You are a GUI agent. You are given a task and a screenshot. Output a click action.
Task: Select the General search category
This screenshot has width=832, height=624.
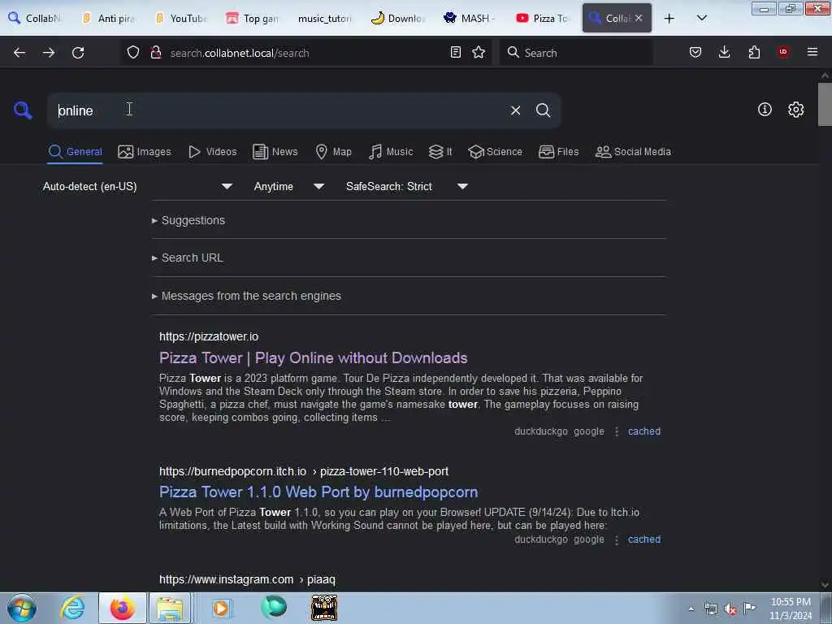(75, 152)
